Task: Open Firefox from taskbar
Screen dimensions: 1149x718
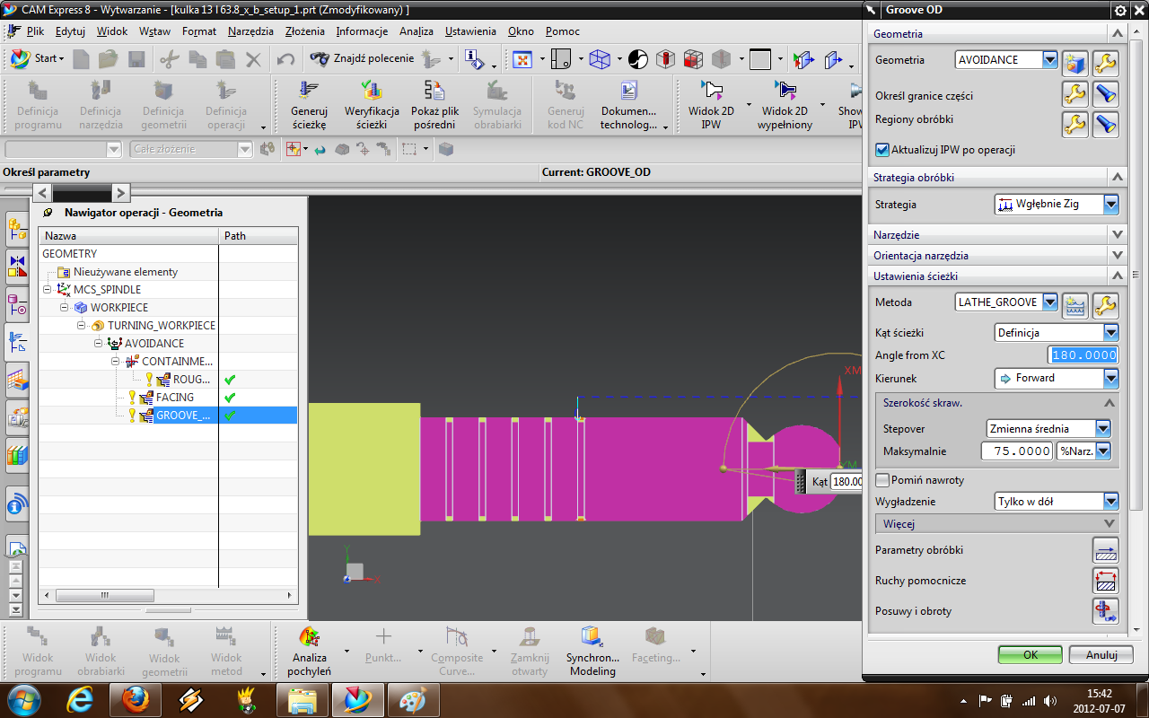Action: tap(136, 698)
